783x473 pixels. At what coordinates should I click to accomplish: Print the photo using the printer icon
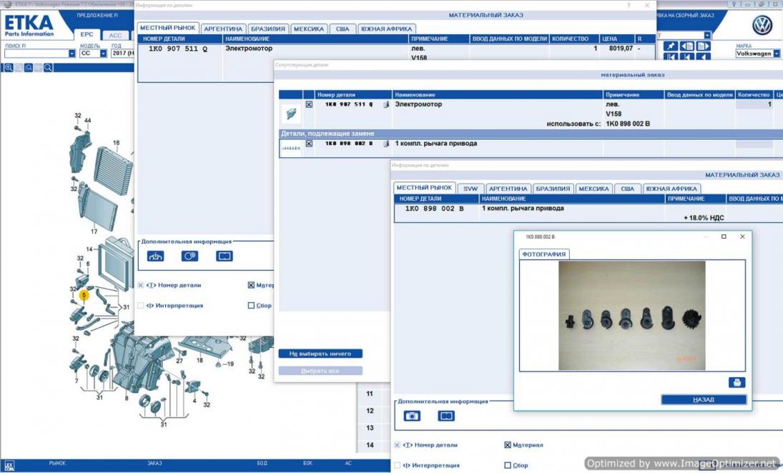click(737, 383)
